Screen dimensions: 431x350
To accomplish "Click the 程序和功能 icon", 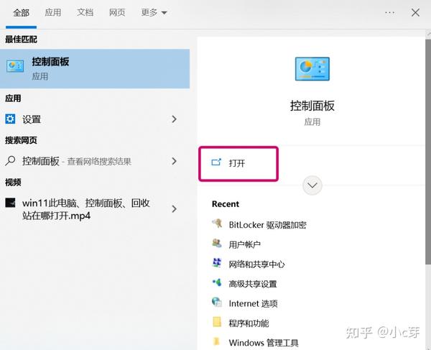I will click(x=217, y=322).
